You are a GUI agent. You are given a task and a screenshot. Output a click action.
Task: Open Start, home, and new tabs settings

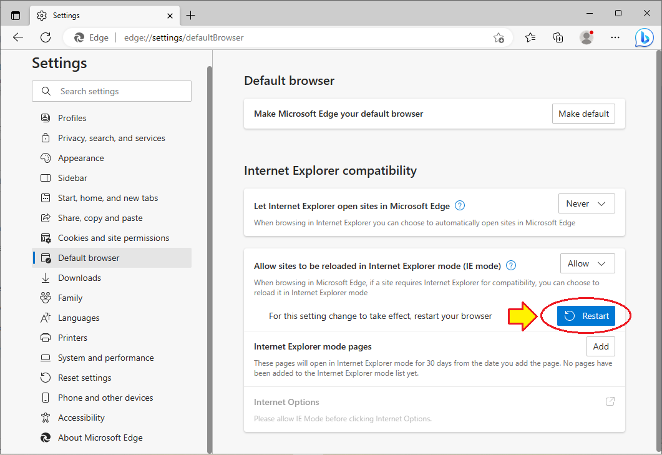pos(112,198)
